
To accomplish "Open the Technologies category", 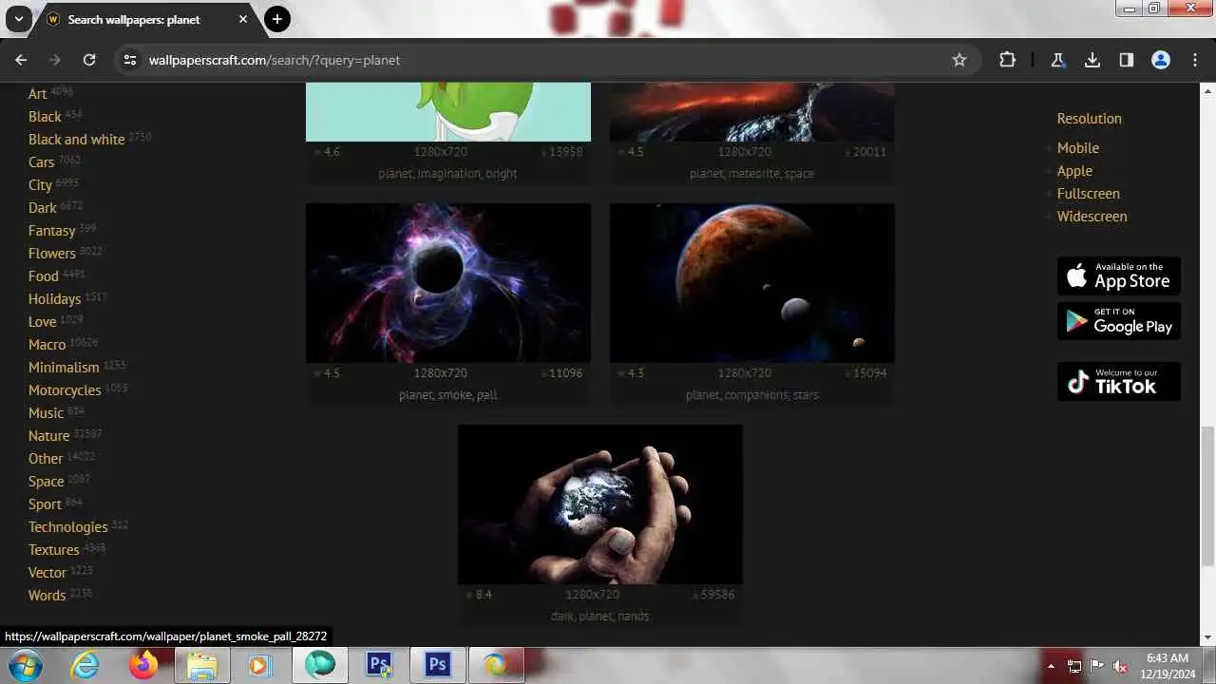I will point(68,526).
